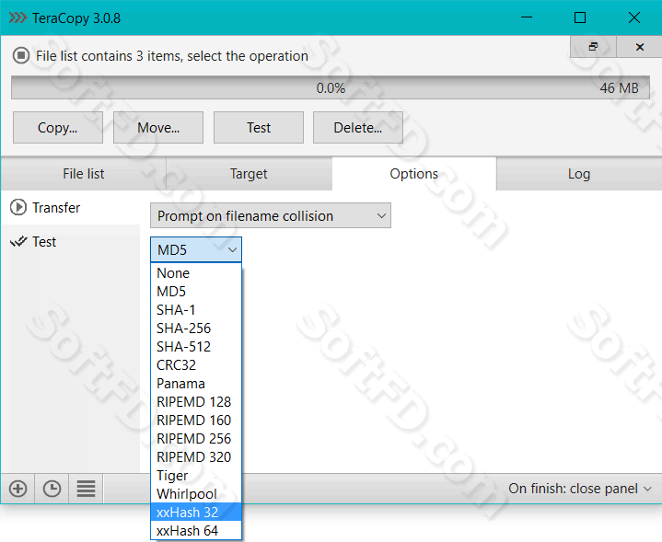This screenshot has height=542, width=662.
Task: Choose RIPEMD 160 from hash list
Action: click(196, 420)
